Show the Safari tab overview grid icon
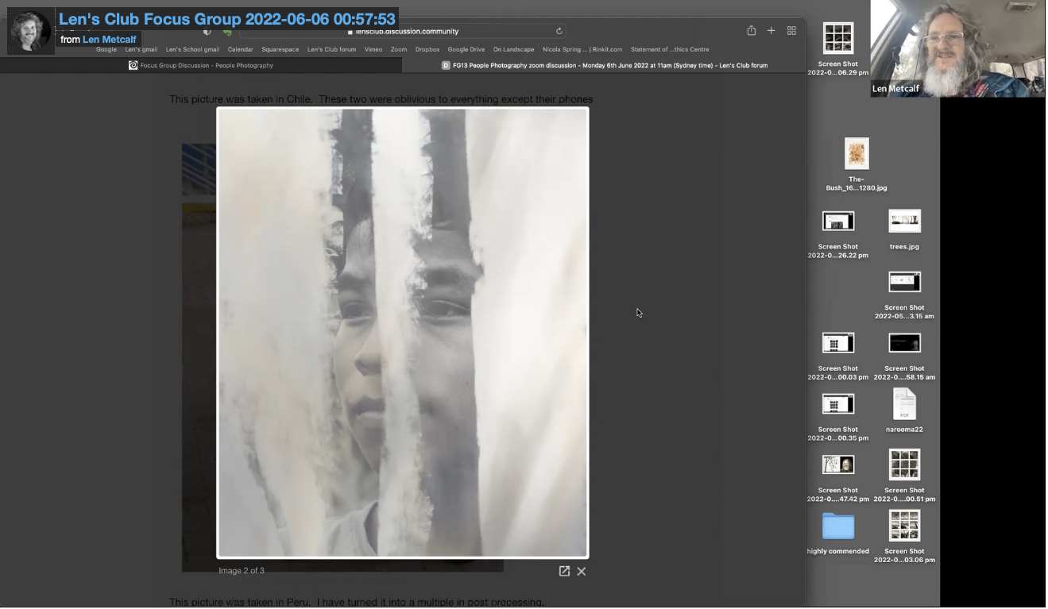Image resolution: width=1048 pixels, height=609 pixels. pyautogui.click(x=791, y=30)
